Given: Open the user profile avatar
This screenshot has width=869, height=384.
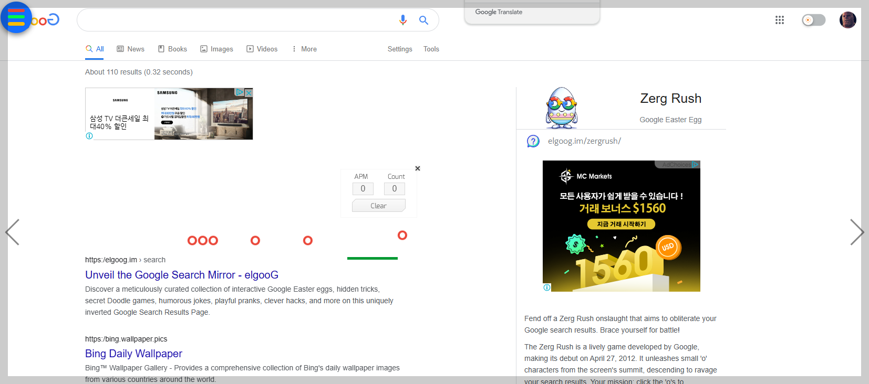Looking at the screenshot, I should 848,20.
